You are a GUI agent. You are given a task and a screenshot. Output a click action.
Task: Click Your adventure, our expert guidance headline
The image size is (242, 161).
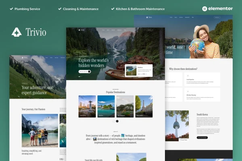[x=37, y=90]
